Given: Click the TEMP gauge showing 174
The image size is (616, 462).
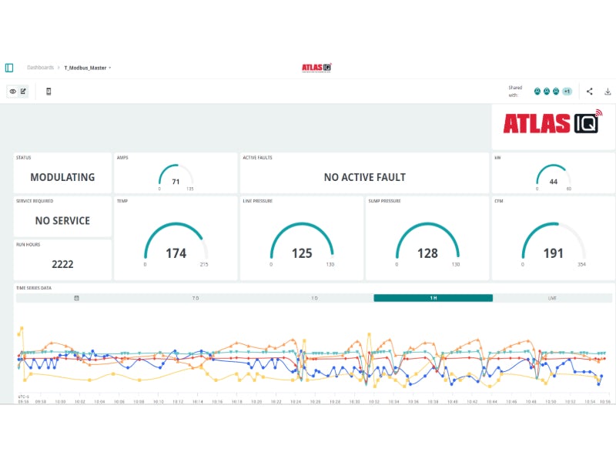Looking at the screenshot, I should coord(176,244).
